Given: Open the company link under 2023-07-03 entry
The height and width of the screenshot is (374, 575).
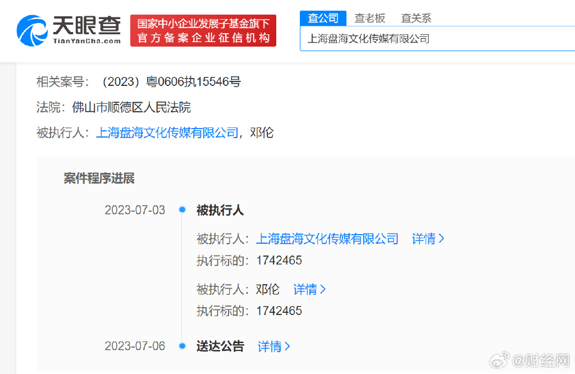Looking at the screenshot, I should (327, 239).
